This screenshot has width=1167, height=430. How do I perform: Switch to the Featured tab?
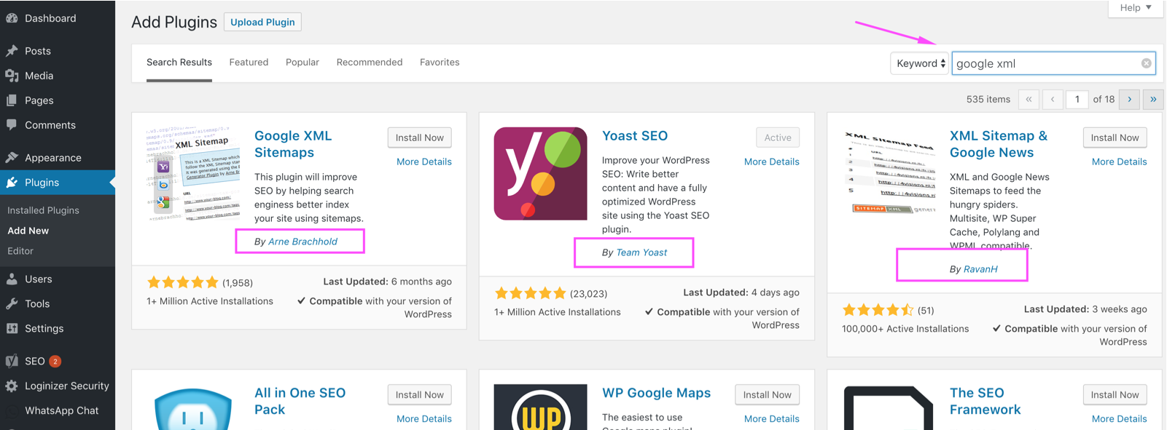[x=249, y=63]
